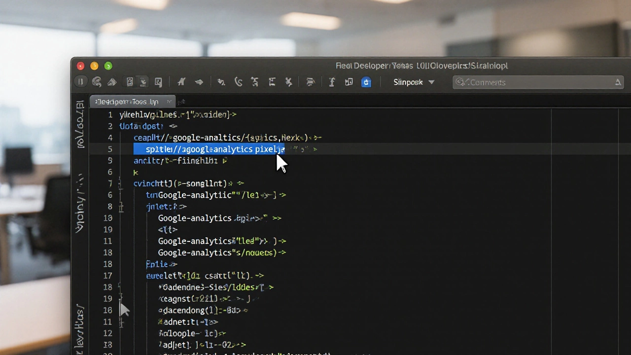Click the arrow at right of Comments field

pyautogui.click(x=618, y=82)
